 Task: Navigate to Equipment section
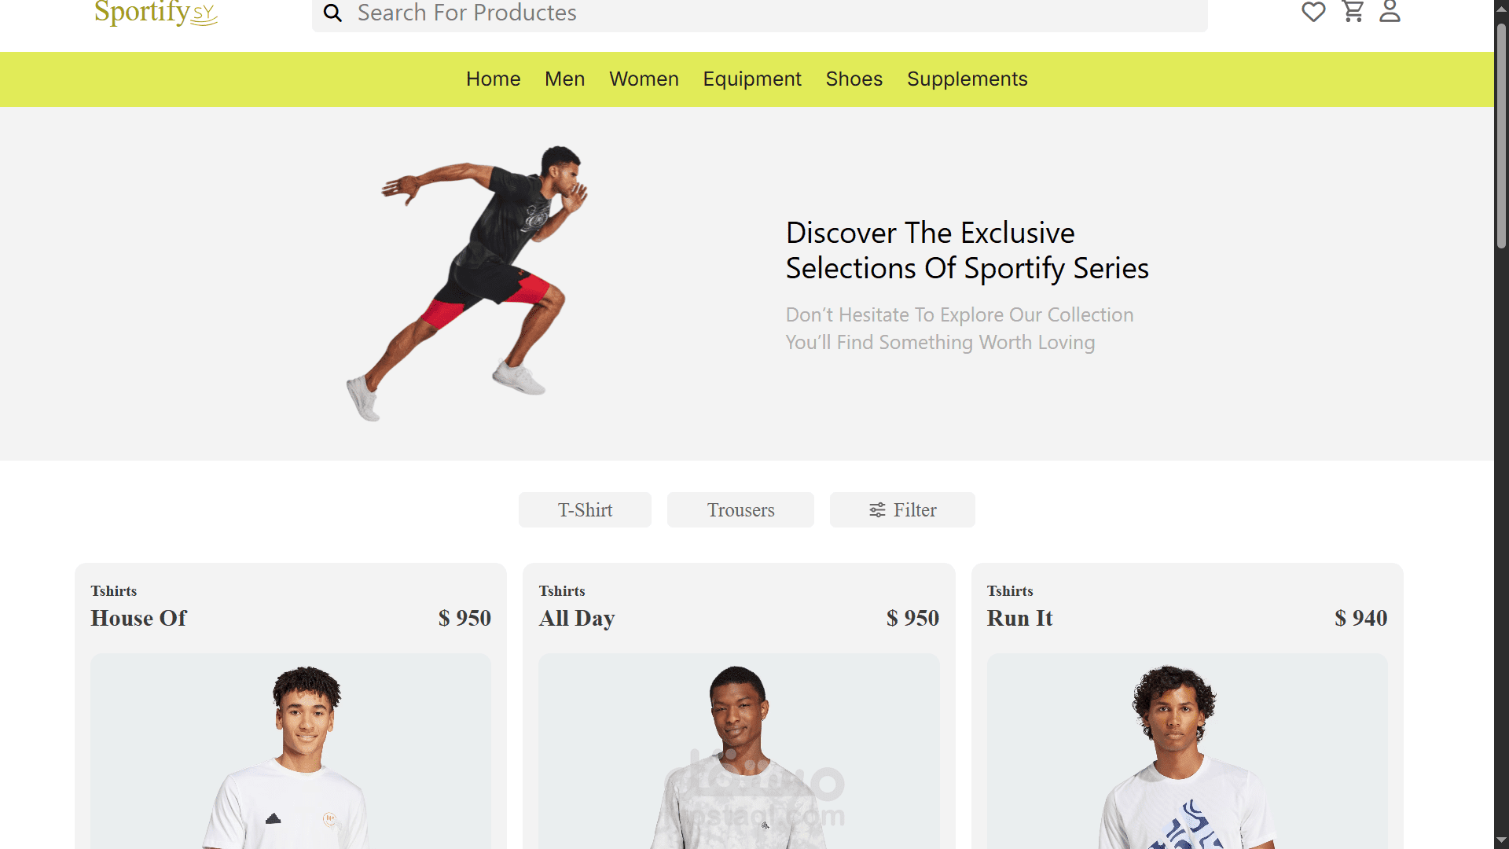coord(751,79)
